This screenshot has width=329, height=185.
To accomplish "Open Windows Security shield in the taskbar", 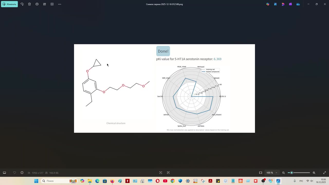I will tap(180, 181).
